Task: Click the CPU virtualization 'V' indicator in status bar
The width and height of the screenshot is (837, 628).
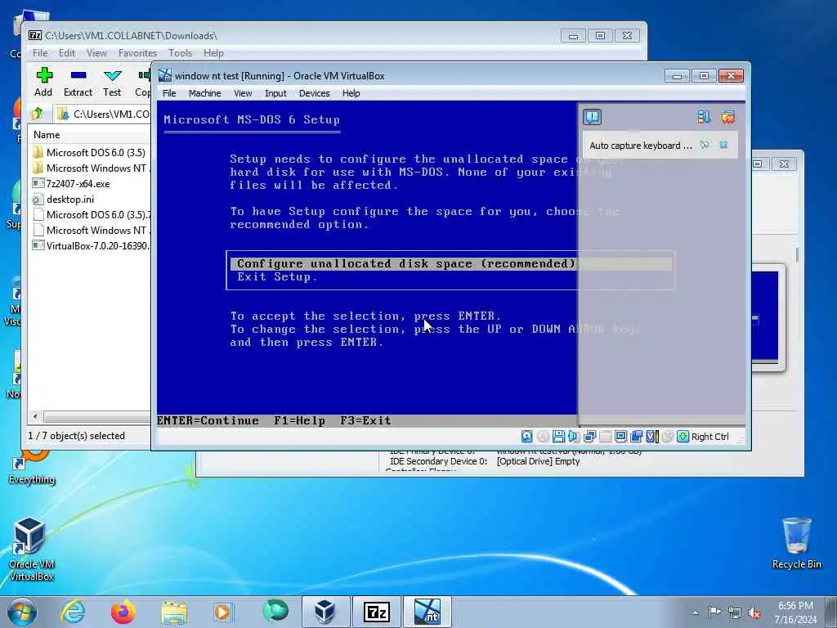Action: coord(651,437)
